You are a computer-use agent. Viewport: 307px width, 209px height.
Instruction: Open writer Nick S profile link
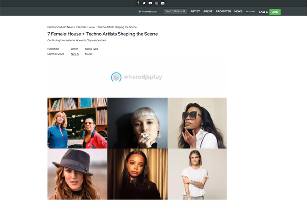[x=75, y=54]
